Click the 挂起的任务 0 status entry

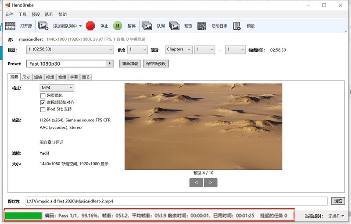coord(273,216)
